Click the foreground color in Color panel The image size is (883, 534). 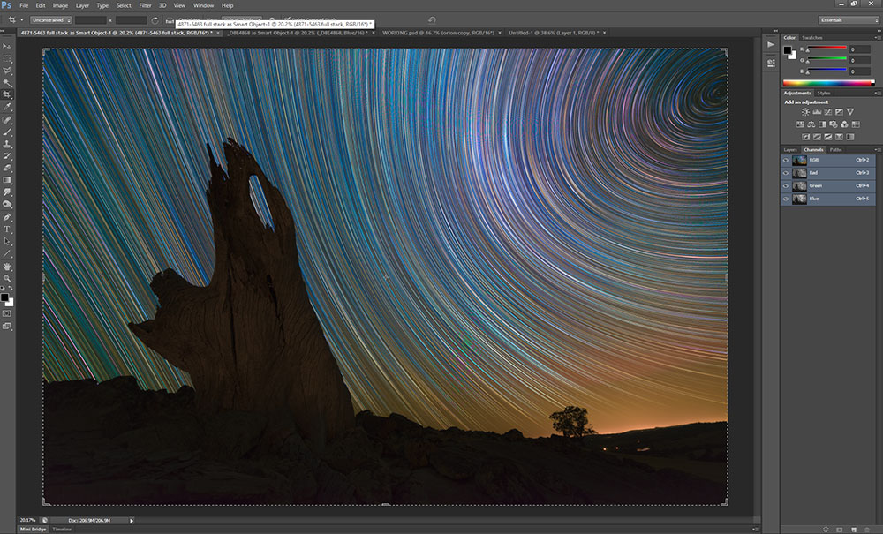click(788, 50)
